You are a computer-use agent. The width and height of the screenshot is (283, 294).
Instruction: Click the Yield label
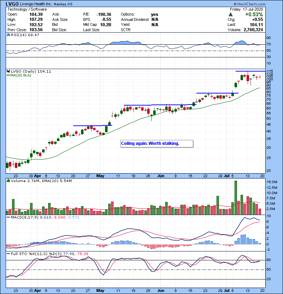125,24
